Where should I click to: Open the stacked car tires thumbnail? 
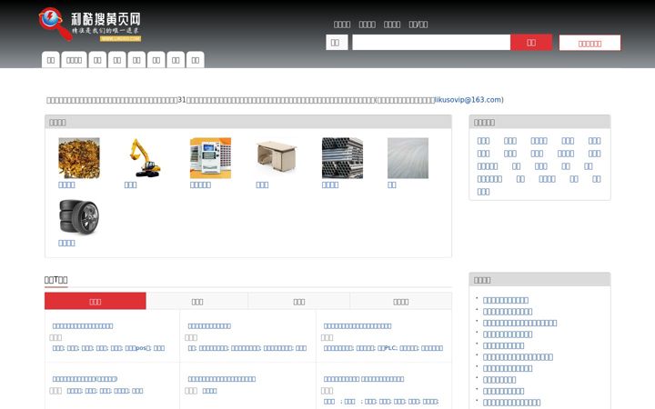pos(79,216)
